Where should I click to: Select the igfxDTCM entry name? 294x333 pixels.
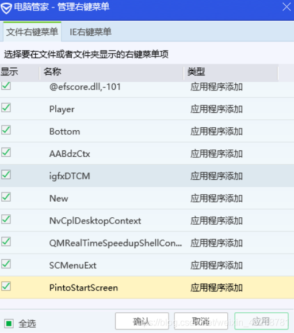[70, 176]
